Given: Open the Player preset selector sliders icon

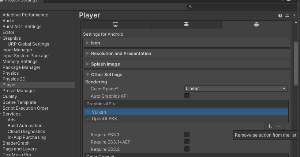Looking at the screenshot, I should pos(287,16).
